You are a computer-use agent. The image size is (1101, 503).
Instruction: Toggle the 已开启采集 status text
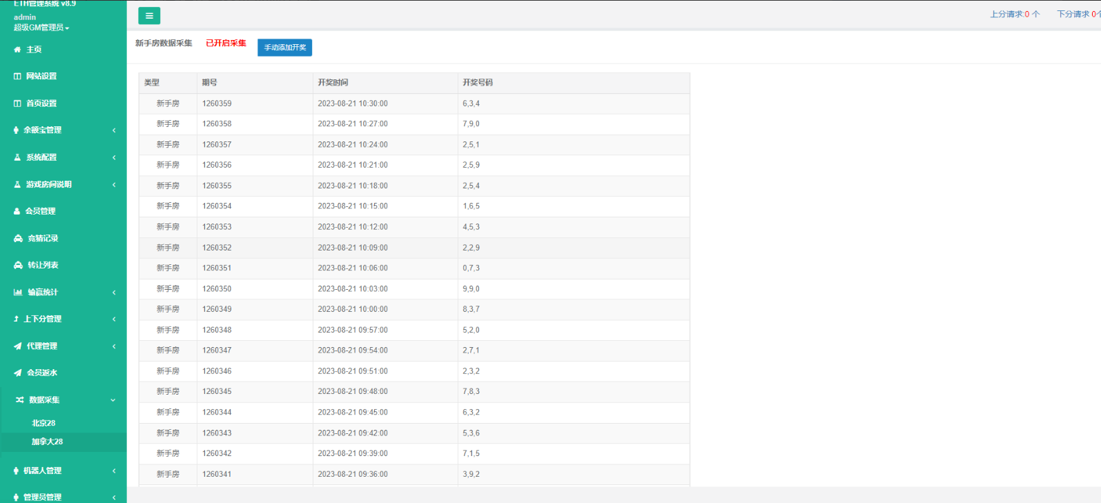tap(226, 43)
